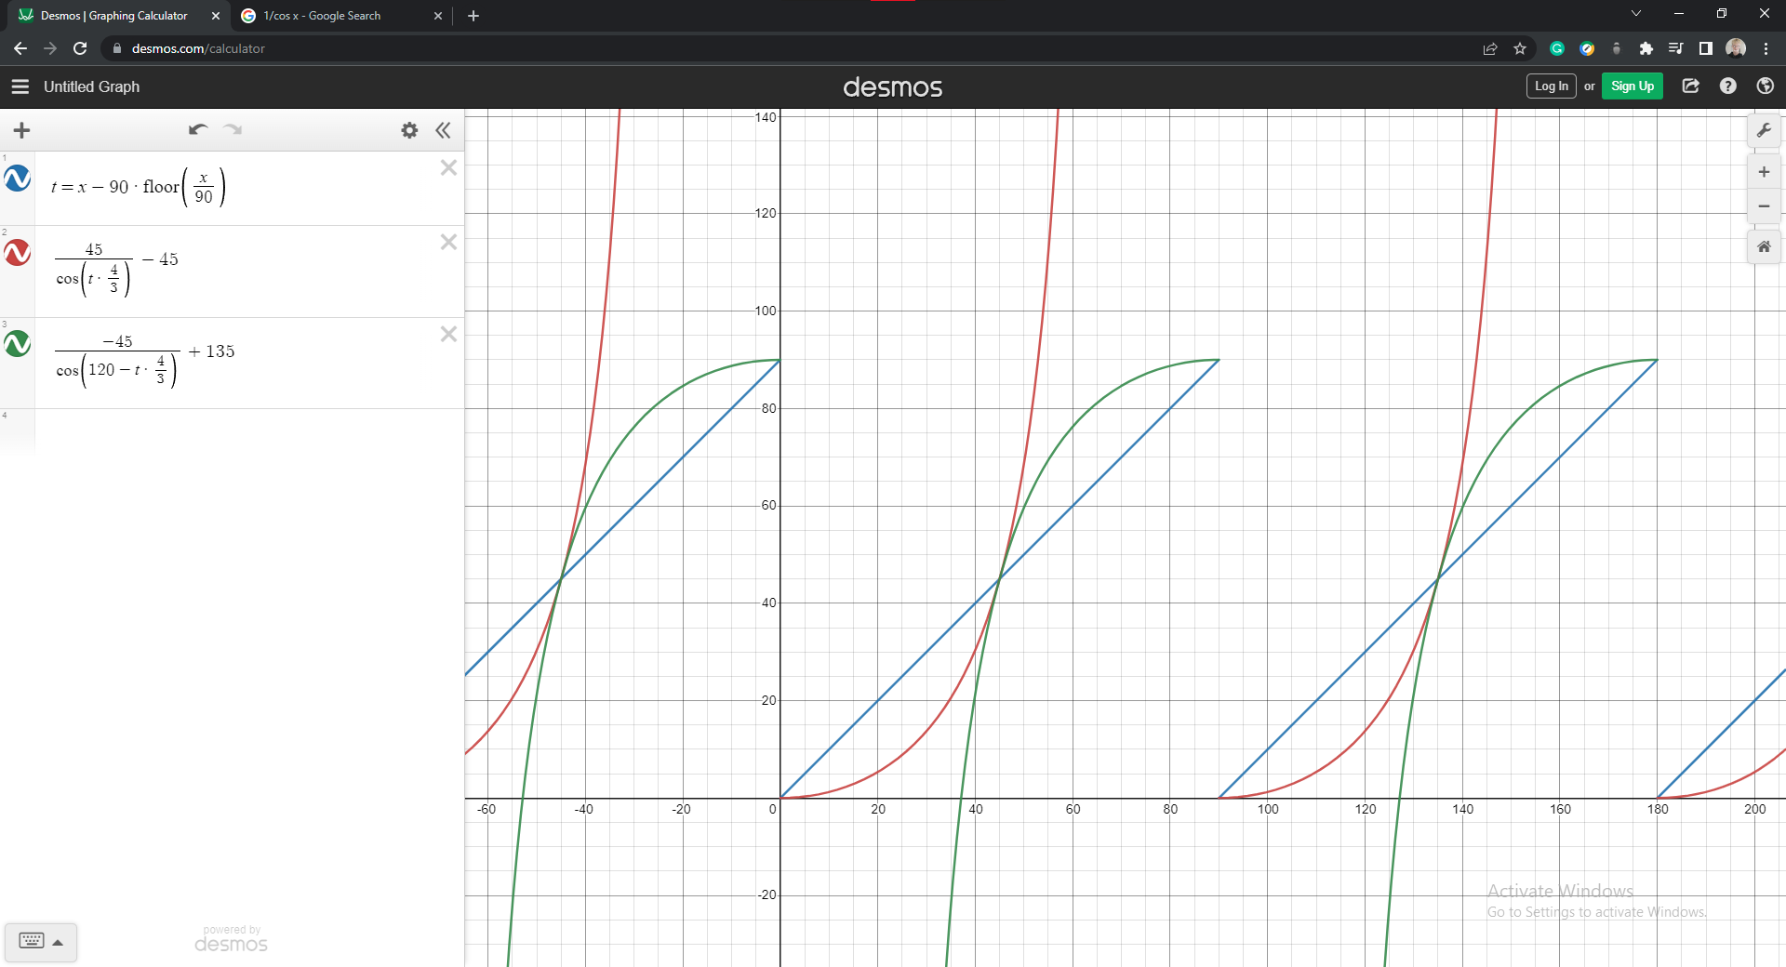This screenshot has height=967, width=1786.
Task: Open the language globe menu
Action: [1765, 86]
